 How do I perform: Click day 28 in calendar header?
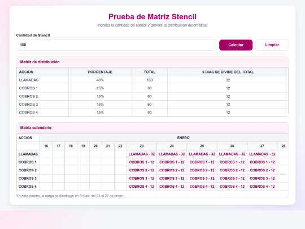click(x=283, y=146)
